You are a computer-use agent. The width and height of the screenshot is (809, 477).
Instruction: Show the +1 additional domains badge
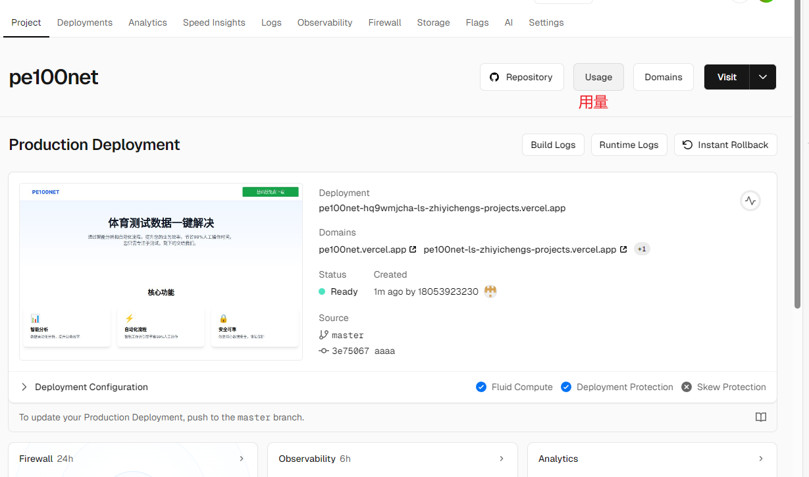pos(642,249)
